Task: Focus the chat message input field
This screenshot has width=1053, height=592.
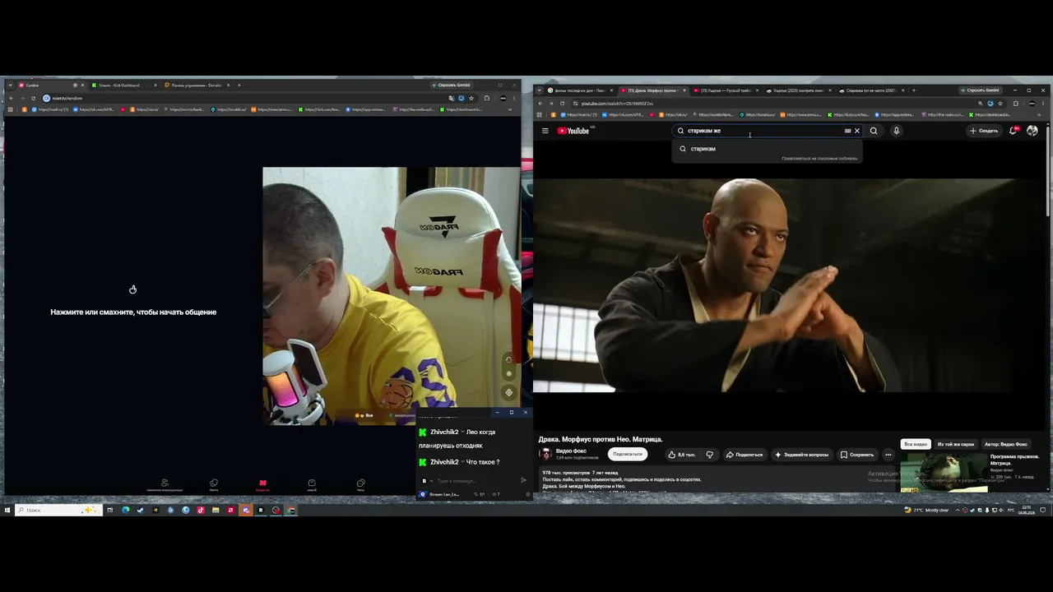Action: tap(473, 480)
